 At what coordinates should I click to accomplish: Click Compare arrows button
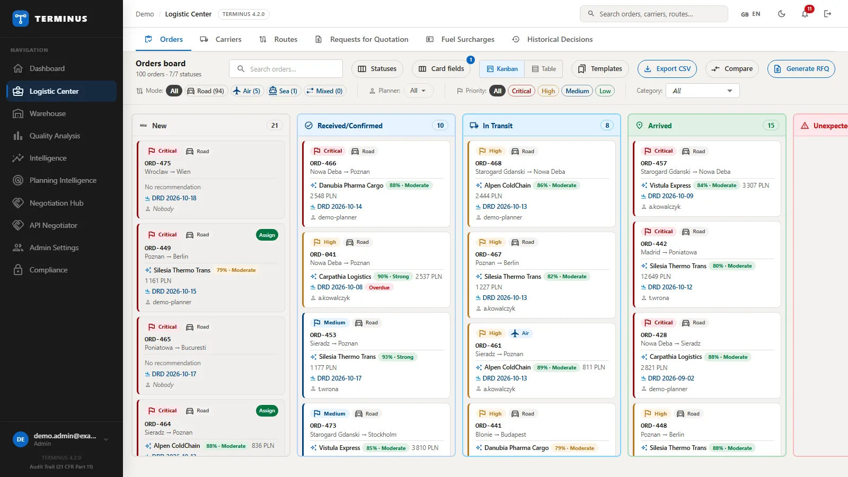tap(732, 69)
